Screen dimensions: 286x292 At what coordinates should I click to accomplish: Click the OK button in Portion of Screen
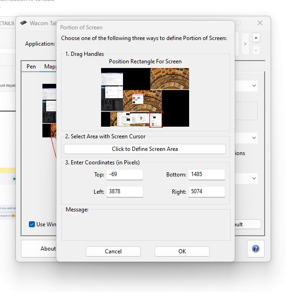[x=182, y=251]
